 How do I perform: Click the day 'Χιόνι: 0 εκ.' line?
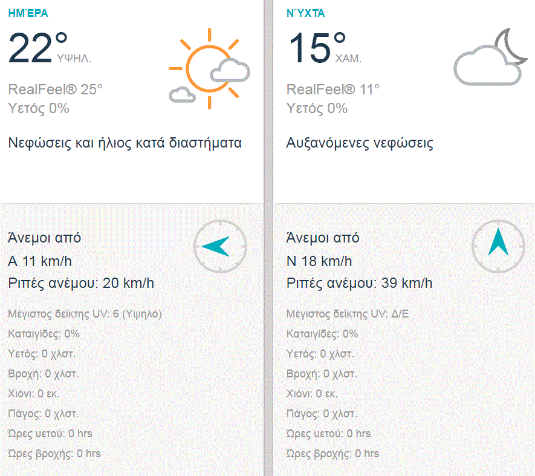coord(34,394)
